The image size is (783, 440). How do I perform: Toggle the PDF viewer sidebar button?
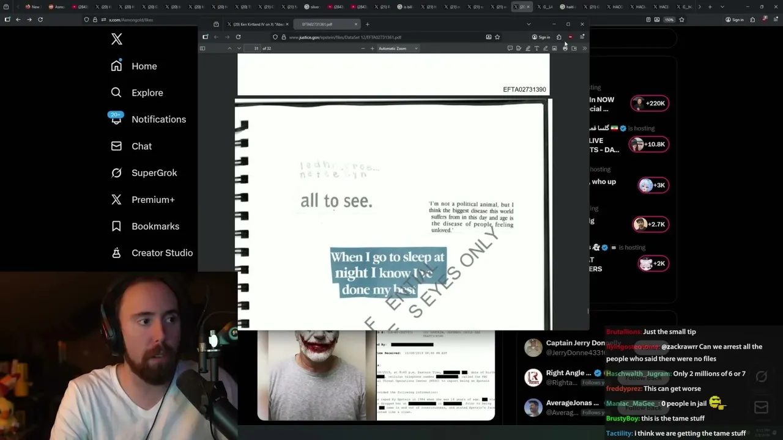(x=202, y=48)
